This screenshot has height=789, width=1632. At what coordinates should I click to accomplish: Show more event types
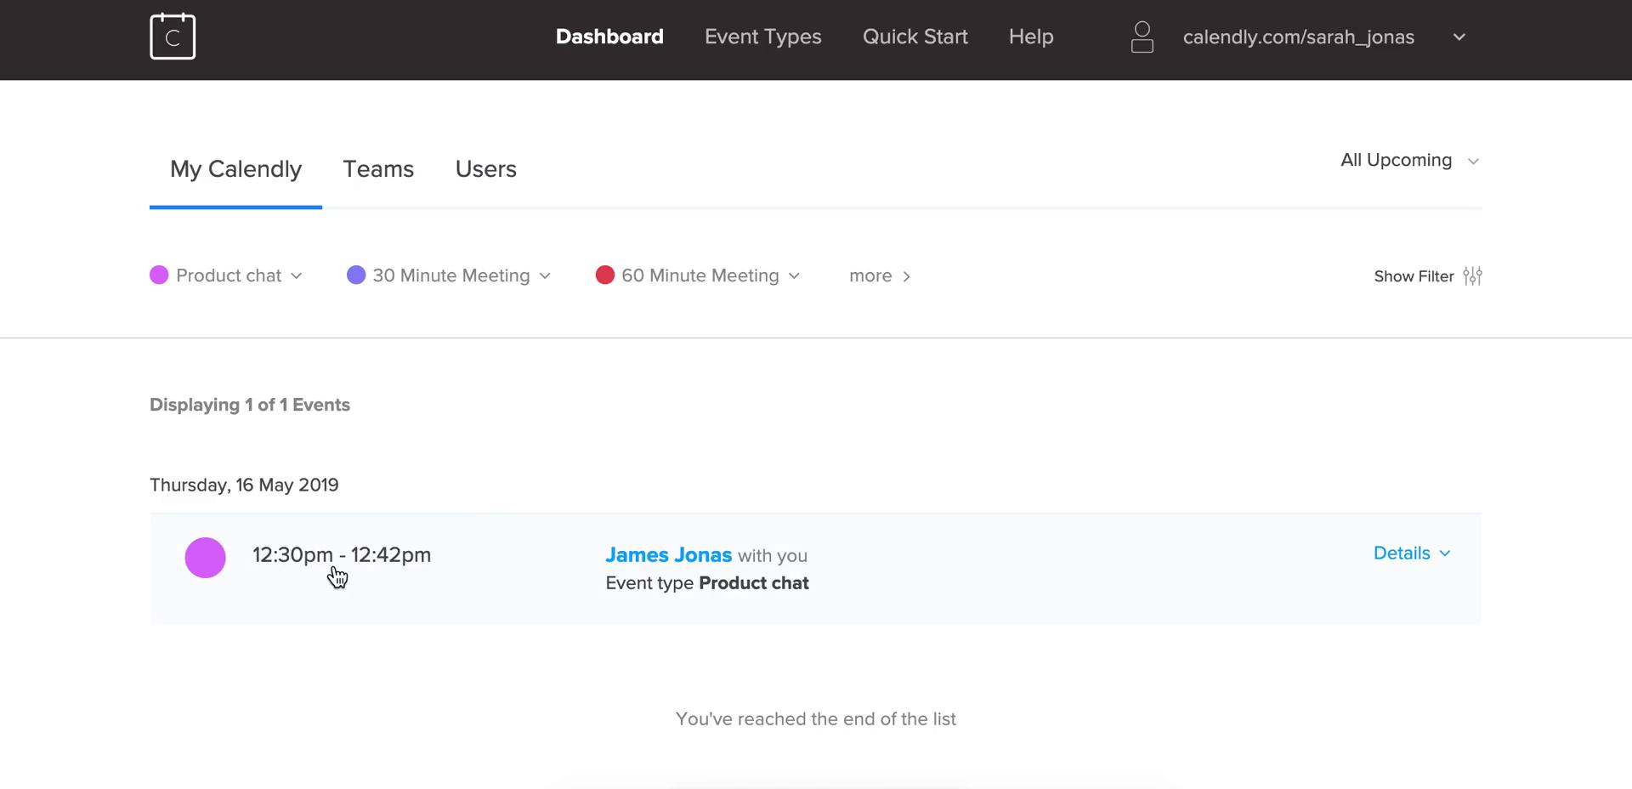tap(879, 275)
